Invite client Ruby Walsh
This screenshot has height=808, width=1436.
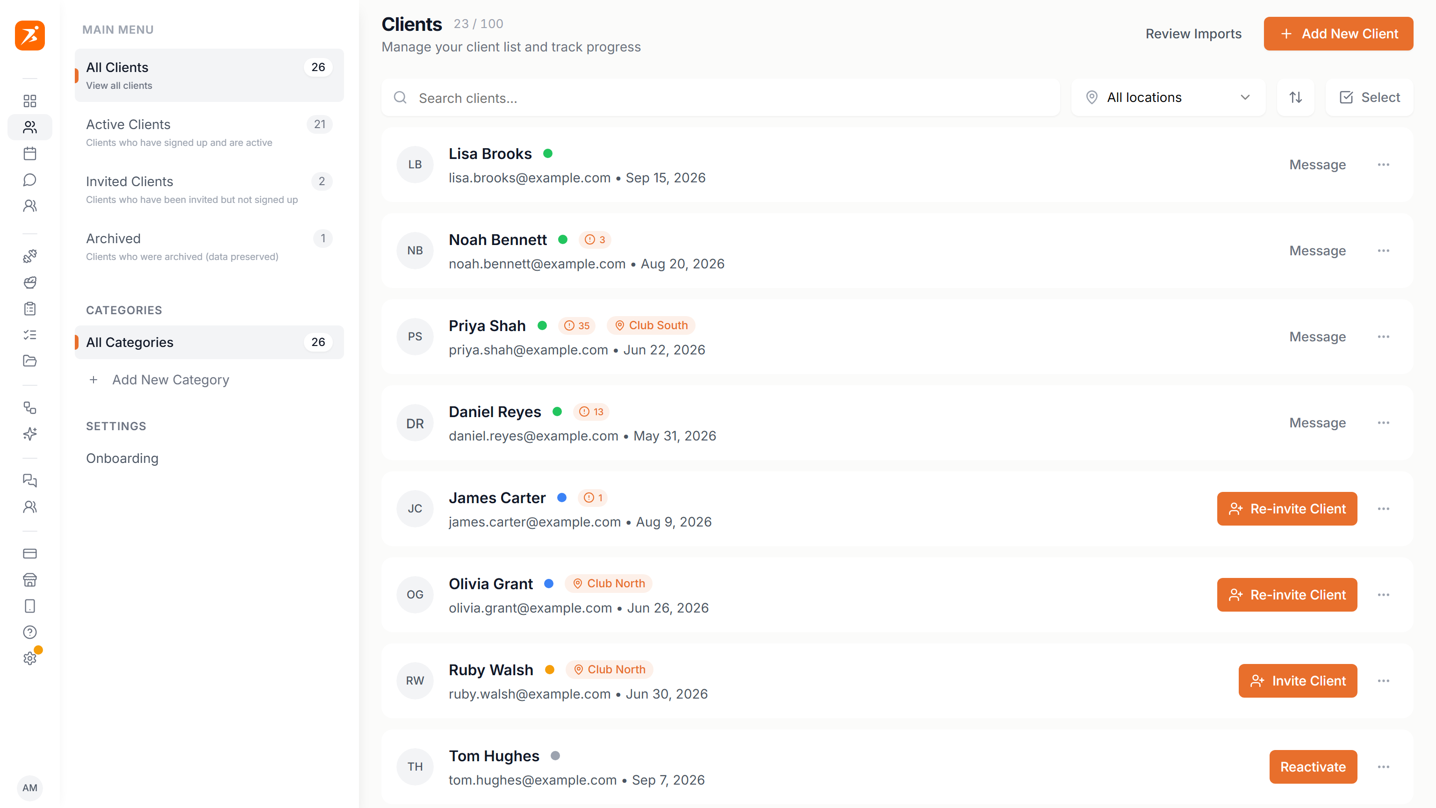coord(1298,681)
